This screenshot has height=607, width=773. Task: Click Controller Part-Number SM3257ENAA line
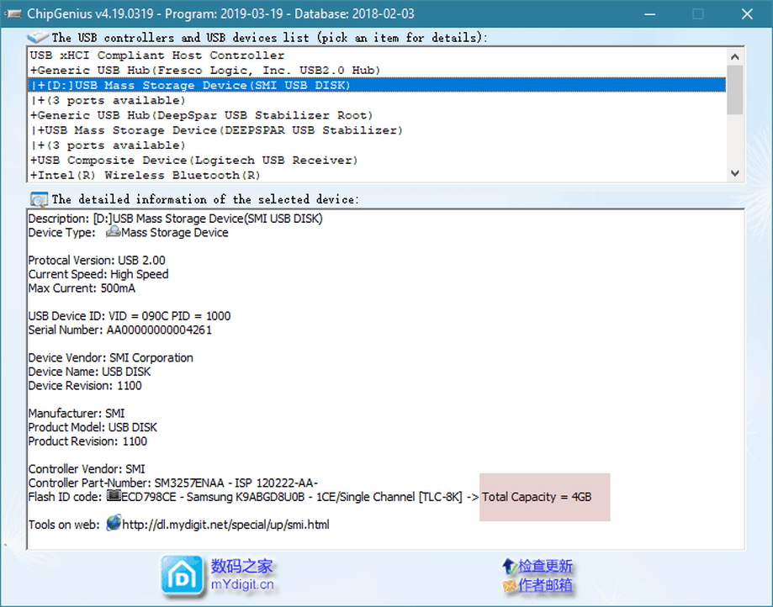tap(173, 483)
